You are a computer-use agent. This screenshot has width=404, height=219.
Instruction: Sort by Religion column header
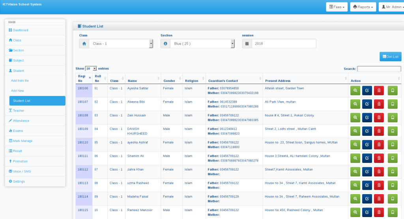(194, 79)
